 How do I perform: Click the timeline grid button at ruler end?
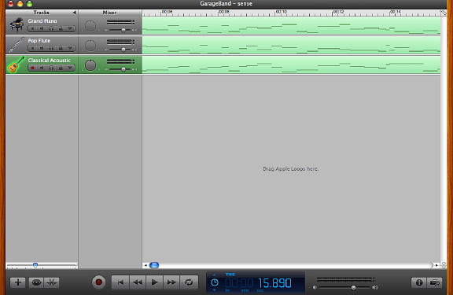point(444,13)
